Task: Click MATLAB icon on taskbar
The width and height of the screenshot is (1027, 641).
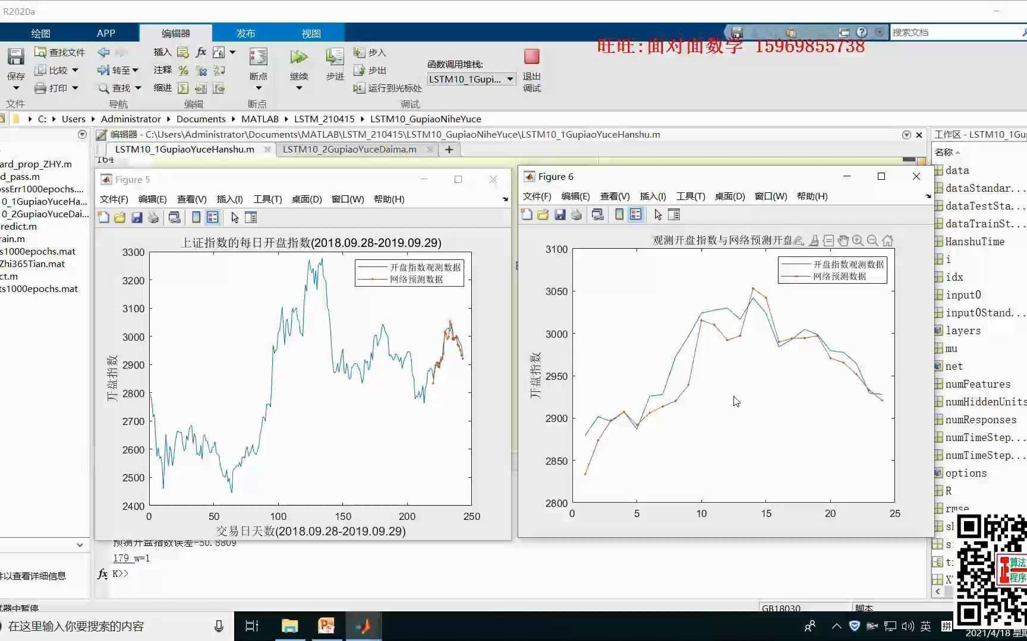Action: (363, 626)
